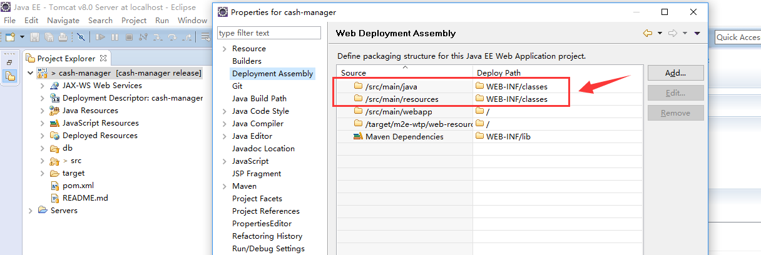Click the yellow Back arrow in dialog

647,34
